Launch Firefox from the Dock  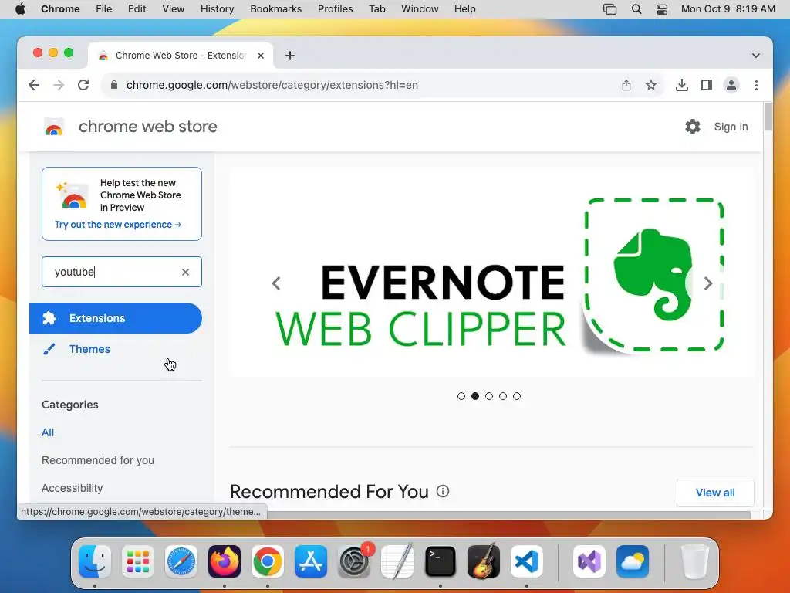click(x=225, y=561)
